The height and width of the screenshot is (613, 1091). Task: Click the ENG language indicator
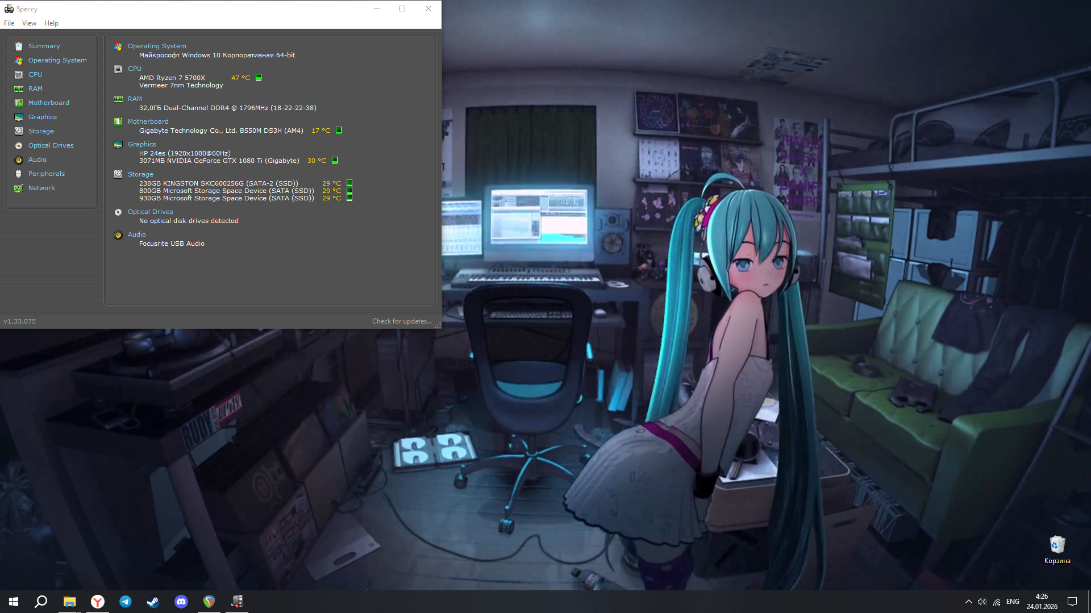click(1013, 602)
